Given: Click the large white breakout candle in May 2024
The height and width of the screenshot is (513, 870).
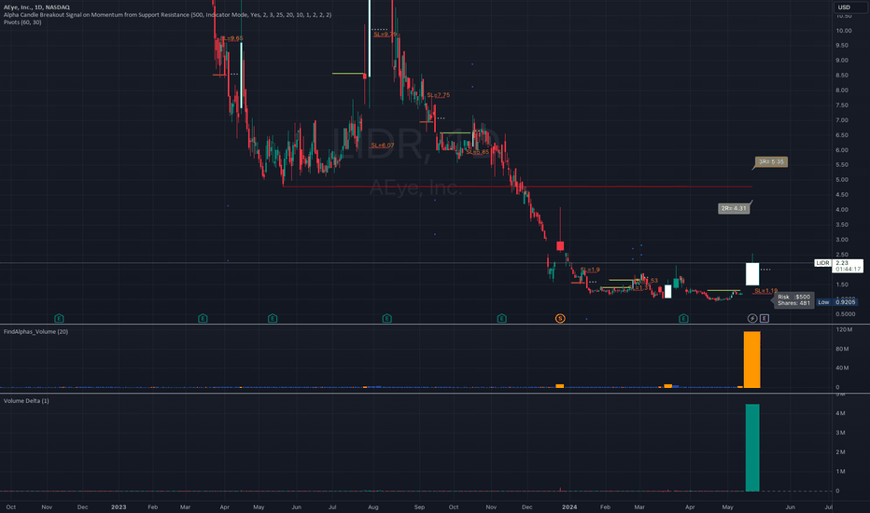Looking at the screenshot, I should (752, 274).
